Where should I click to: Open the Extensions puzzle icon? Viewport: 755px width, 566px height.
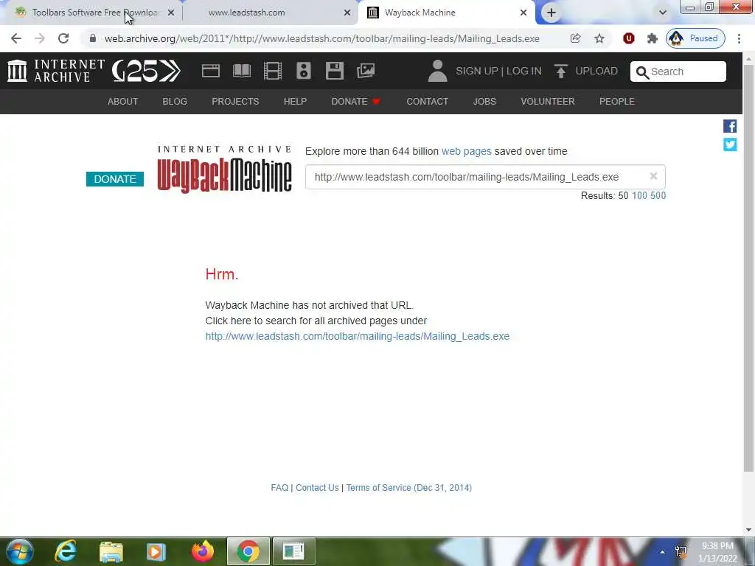point(652,38)
